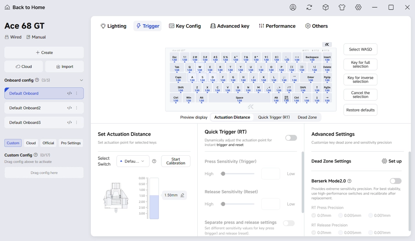Open the settings gear in title bar

click(358, 7)
